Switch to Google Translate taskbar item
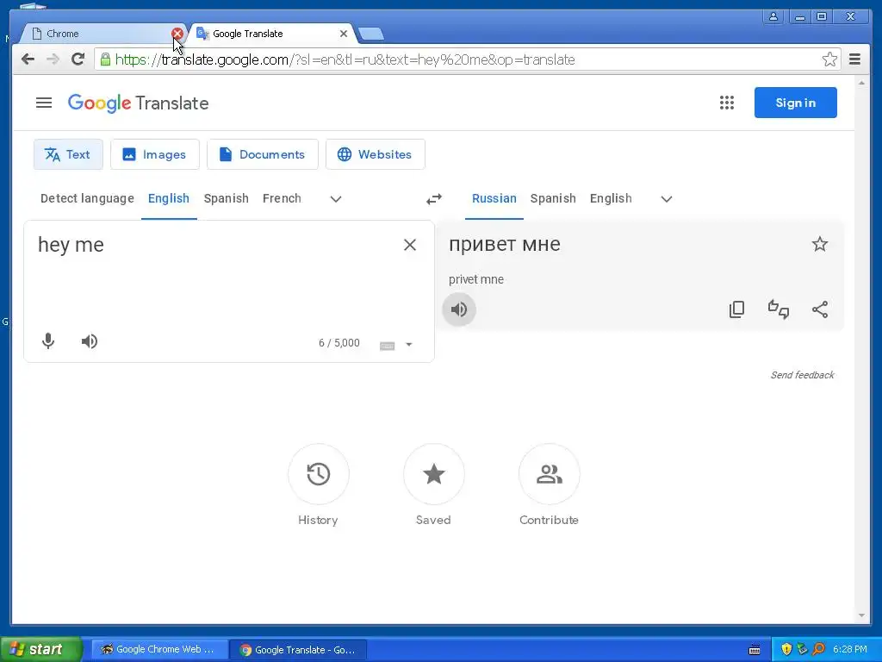The width and height of the screenshot is (882, 662). coord(299,650)
